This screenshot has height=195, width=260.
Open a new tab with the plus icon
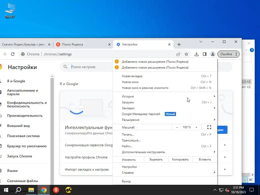coord(179,44)
